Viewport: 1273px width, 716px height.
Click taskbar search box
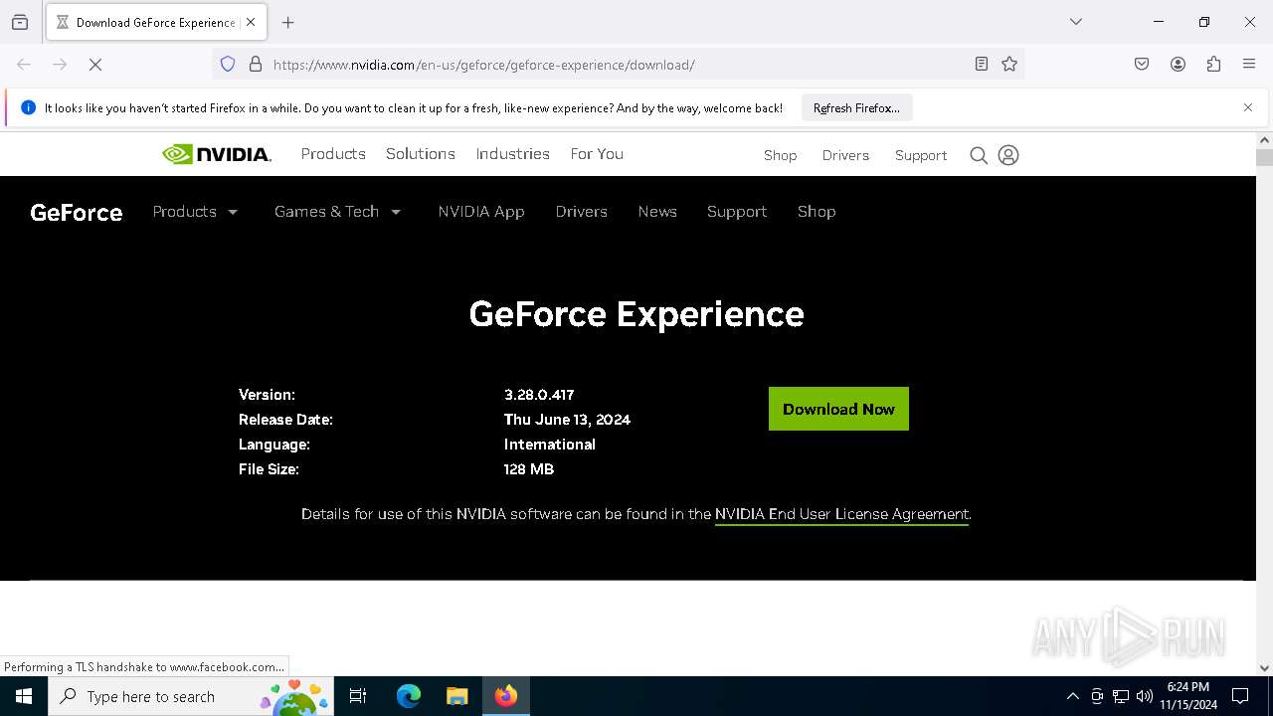[191, 696]
